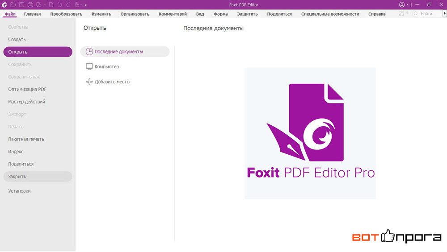Screen dimensions: 447x252
Task: Click the Print icon in quick access toolbar
Action: pyautogui.click(x=30, y=5)
